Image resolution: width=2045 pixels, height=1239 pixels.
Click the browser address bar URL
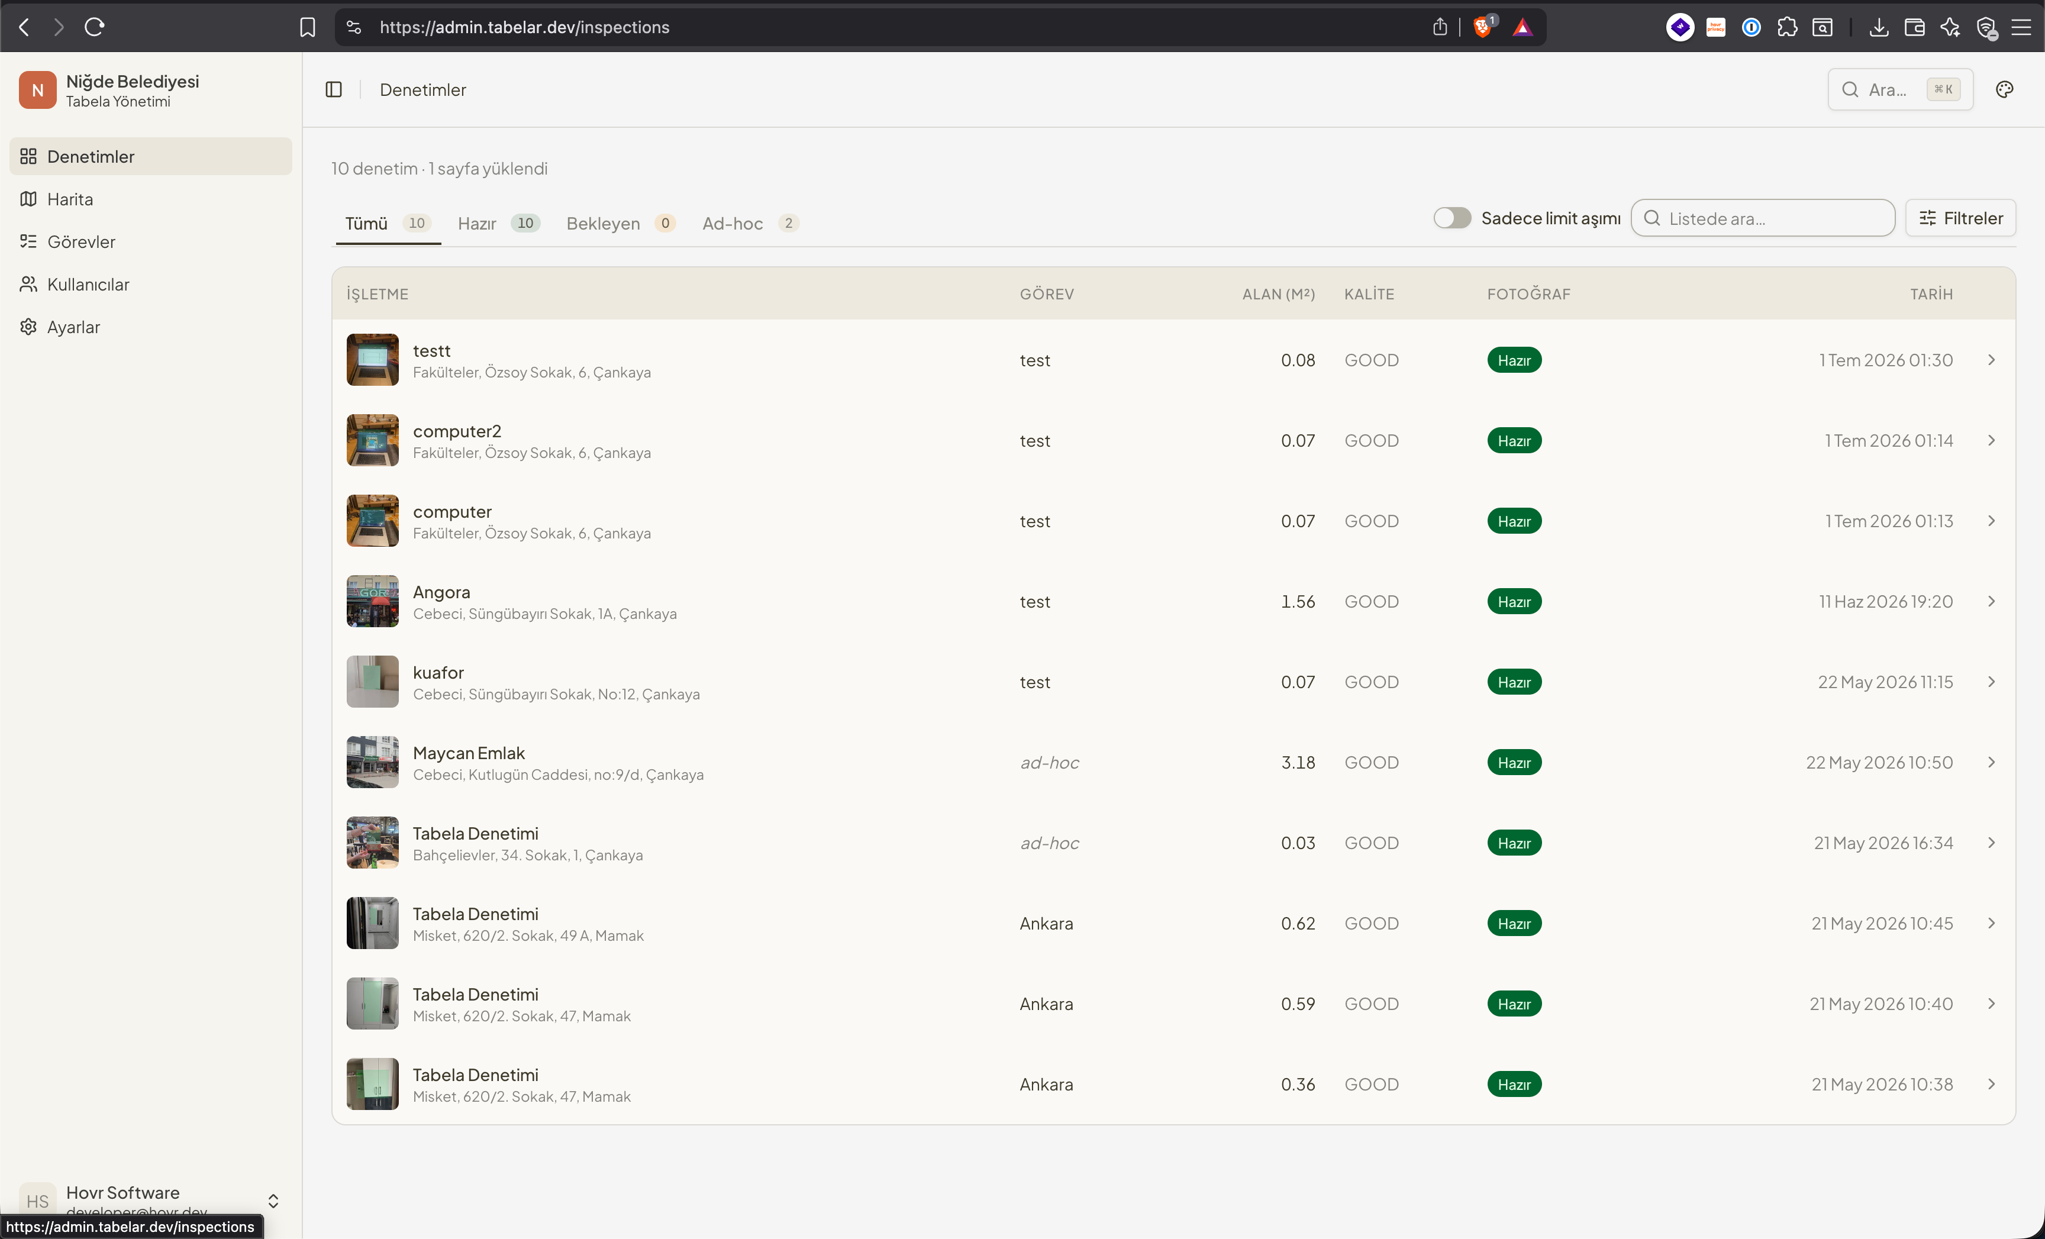[524, 27]
